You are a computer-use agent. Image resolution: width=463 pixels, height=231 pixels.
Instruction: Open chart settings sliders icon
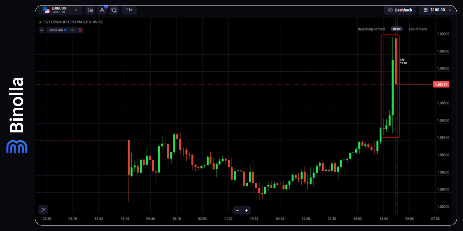click(43, 210)
